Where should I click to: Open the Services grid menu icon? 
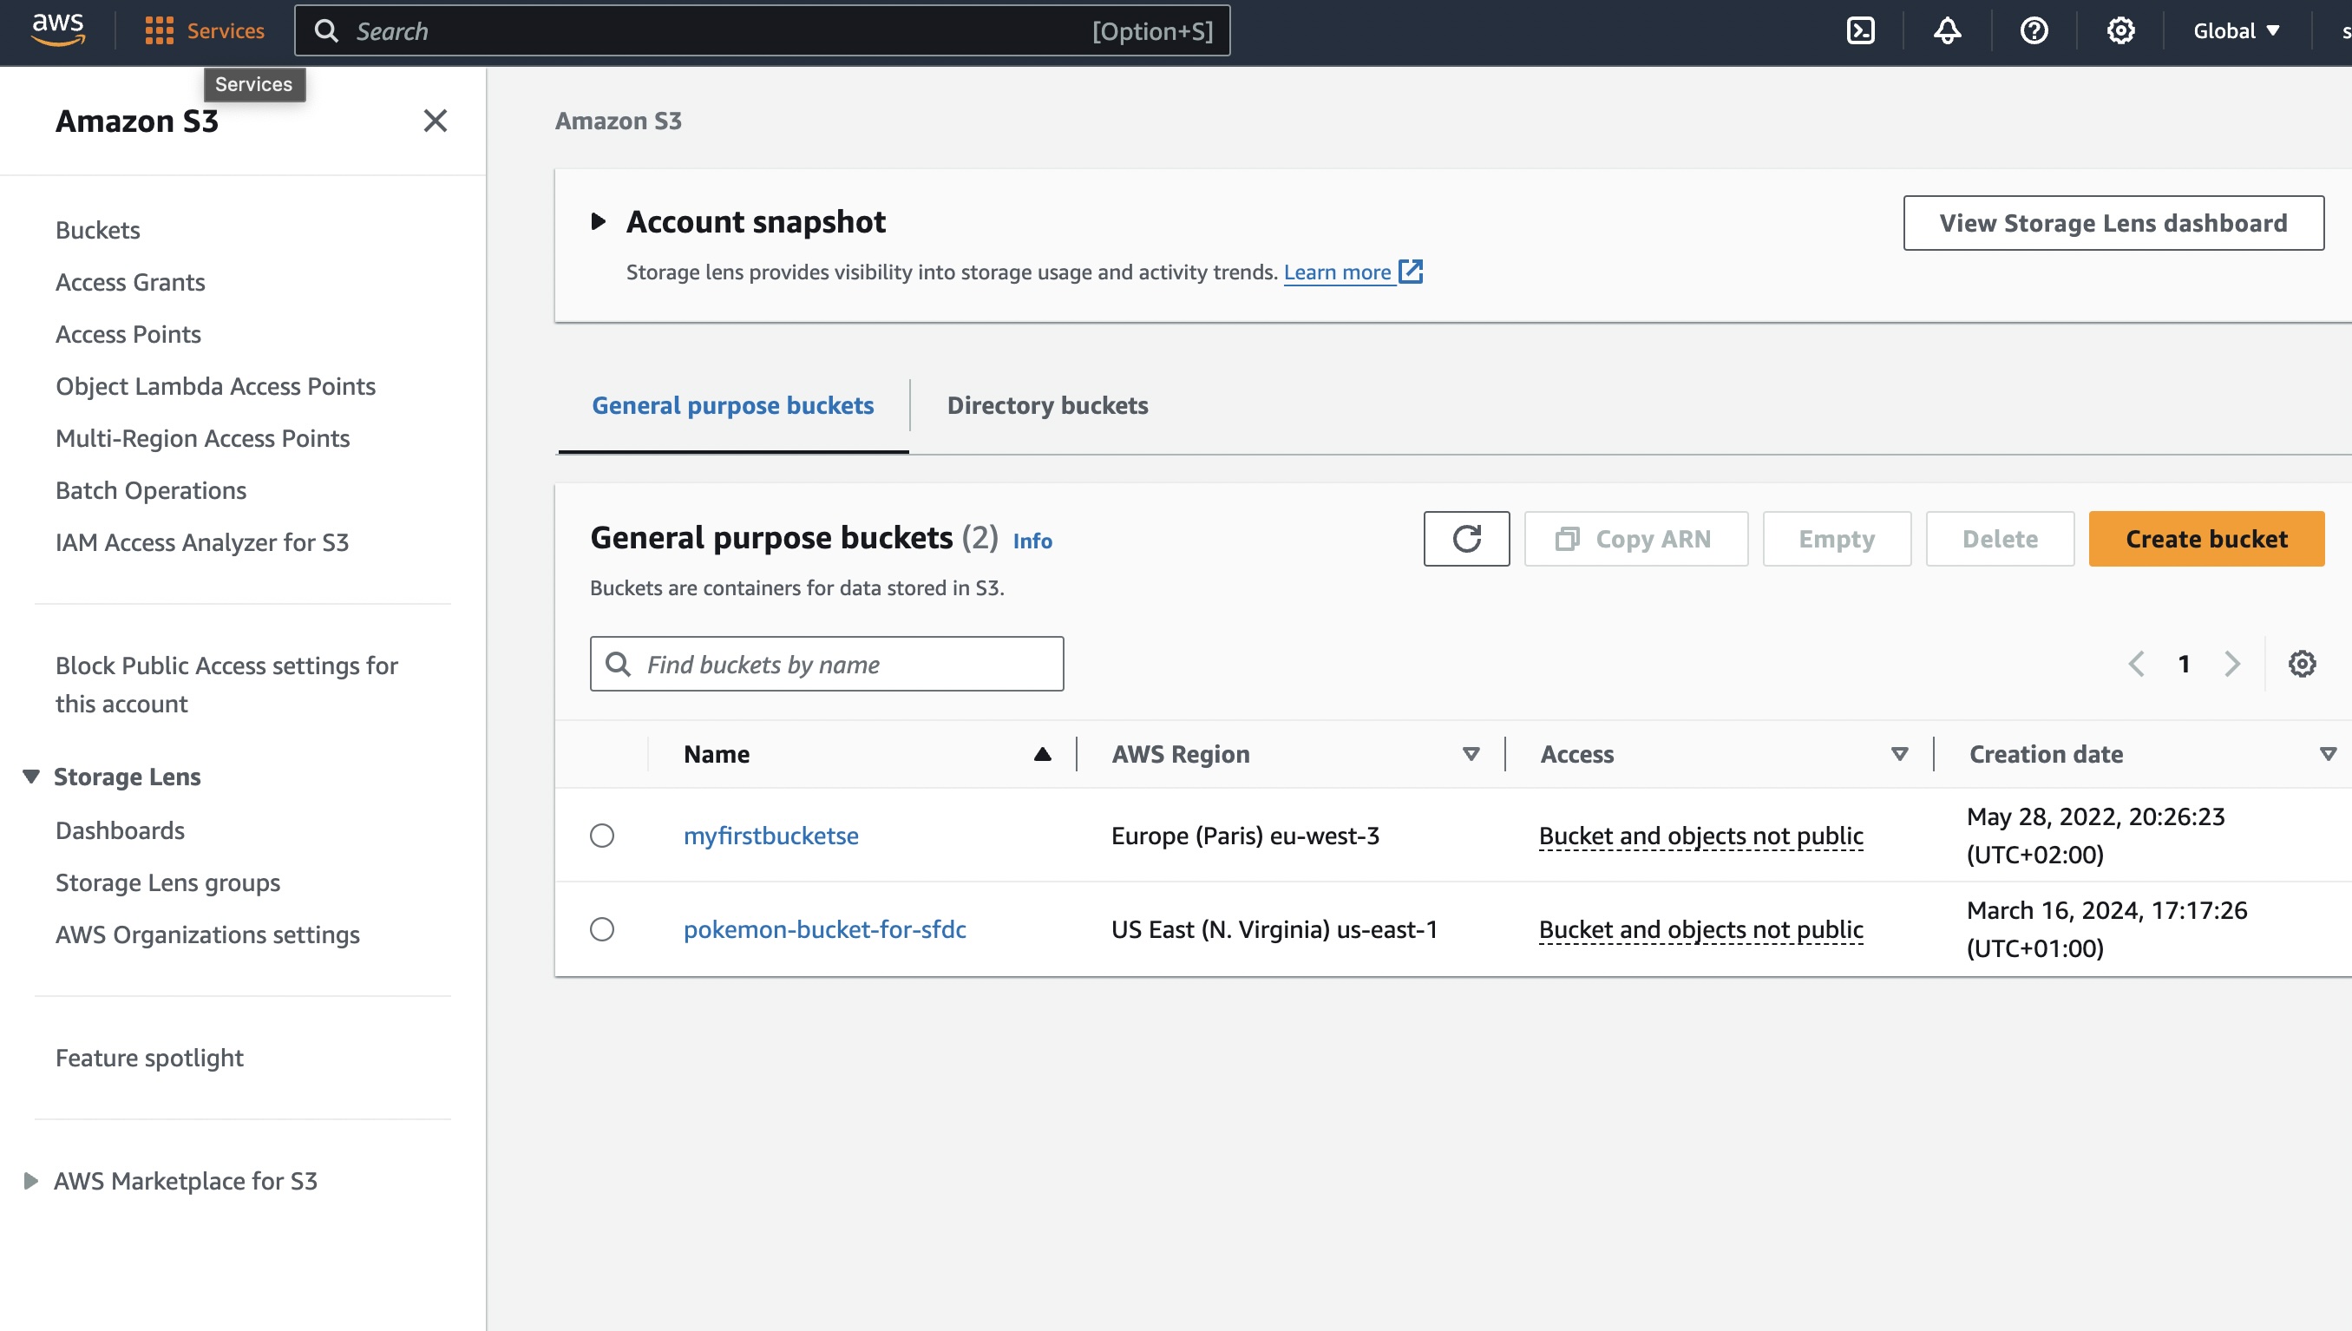pyautogui.click(x=159, y=31)
